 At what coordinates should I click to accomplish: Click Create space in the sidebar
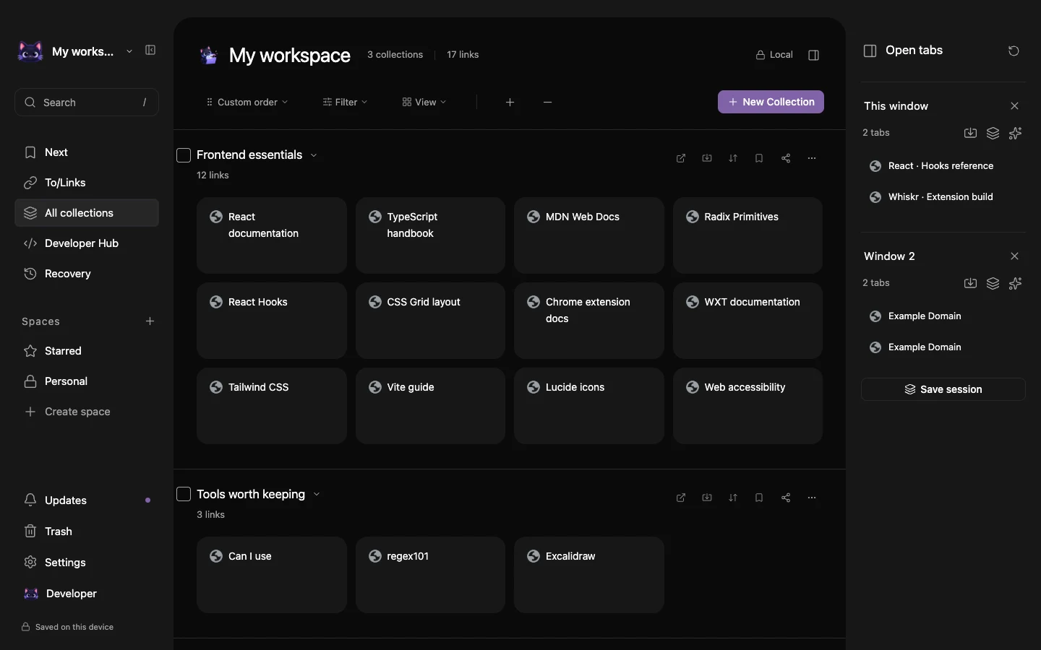point(87,412)
